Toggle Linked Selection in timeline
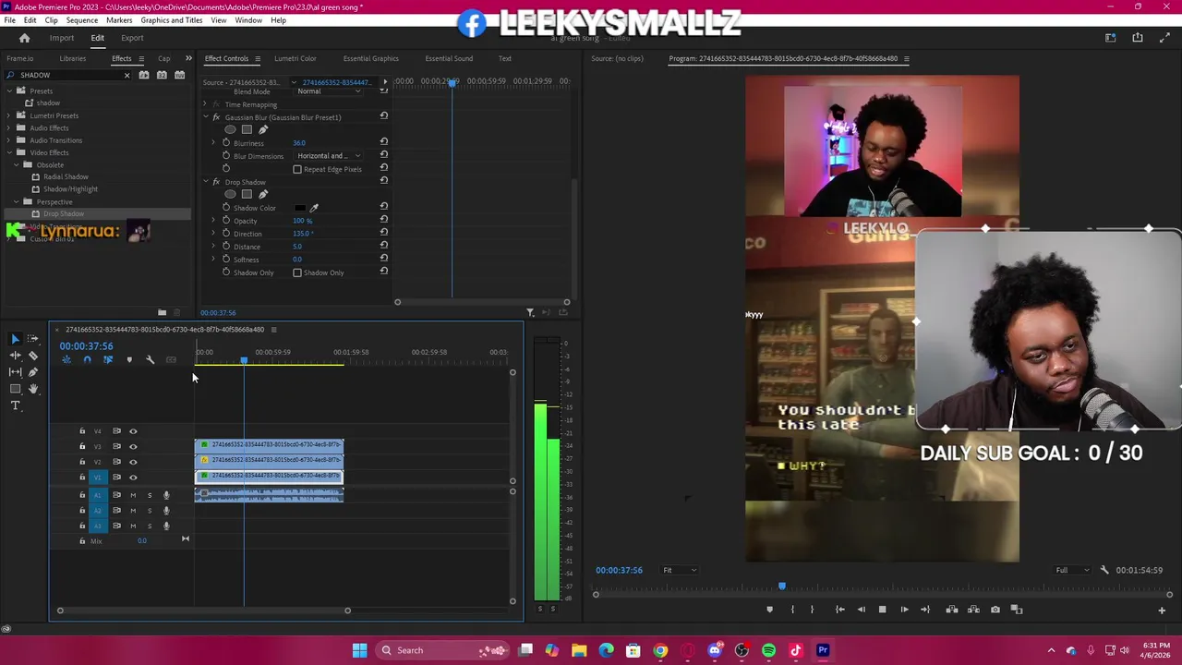This screenshot has height=665, width=1182. click(x=108, y=359)
